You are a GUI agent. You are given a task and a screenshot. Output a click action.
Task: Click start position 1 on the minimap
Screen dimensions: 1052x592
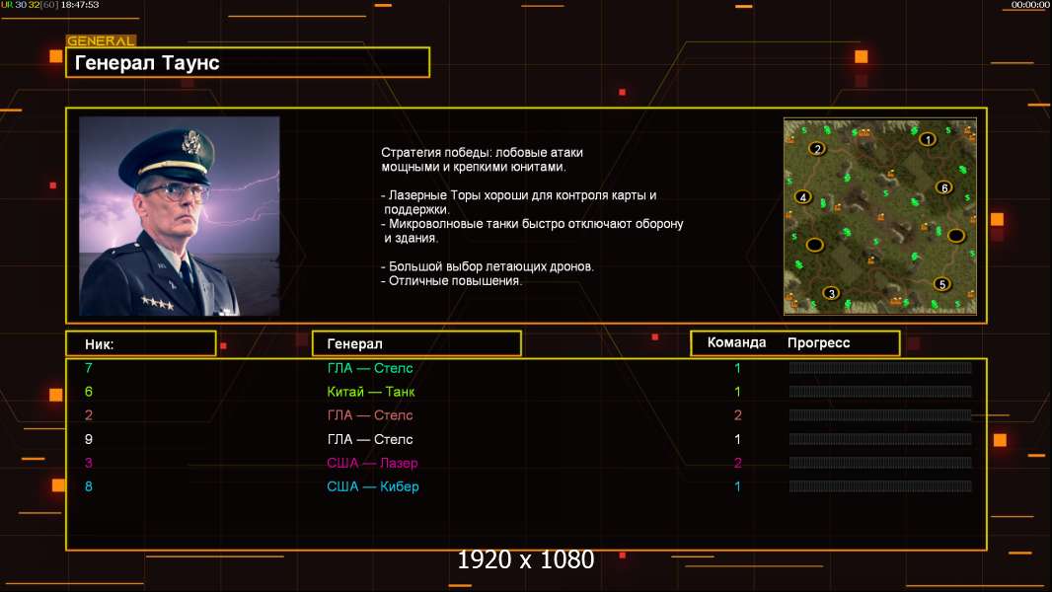[928, 139]
